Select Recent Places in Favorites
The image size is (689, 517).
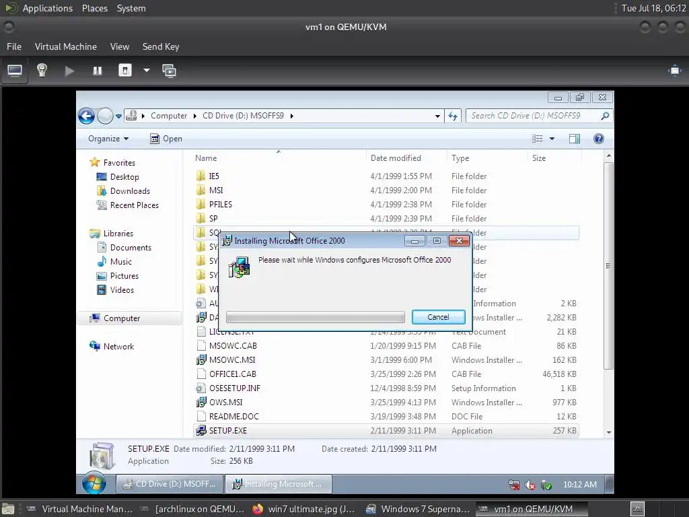coord(135,205)
